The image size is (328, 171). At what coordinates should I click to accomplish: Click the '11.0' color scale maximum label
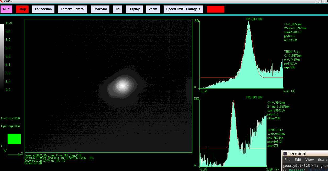tap(9, 23)
